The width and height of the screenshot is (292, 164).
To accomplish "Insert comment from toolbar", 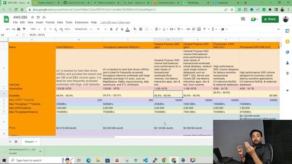I will click(x=193, y=29).
